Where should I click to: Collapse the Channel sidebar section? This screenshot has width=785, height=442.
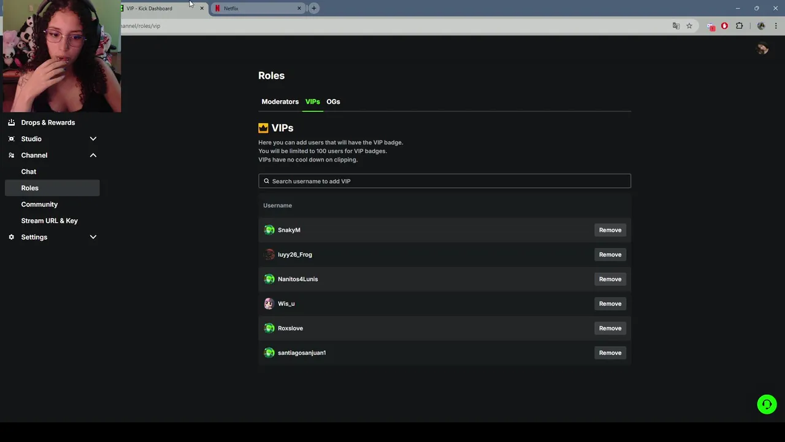93,155
